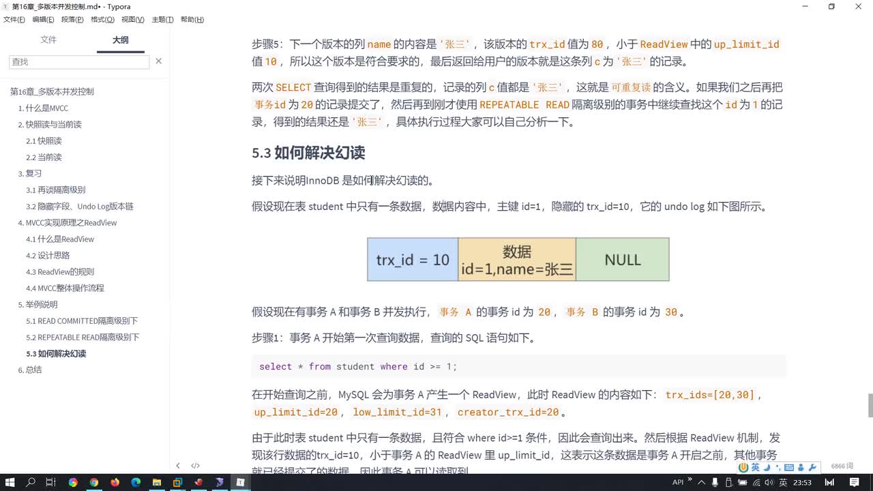This screenshot has height=491, width=873.
Task: Open the 段落(P) menu
Action: [x=73, y=20]
